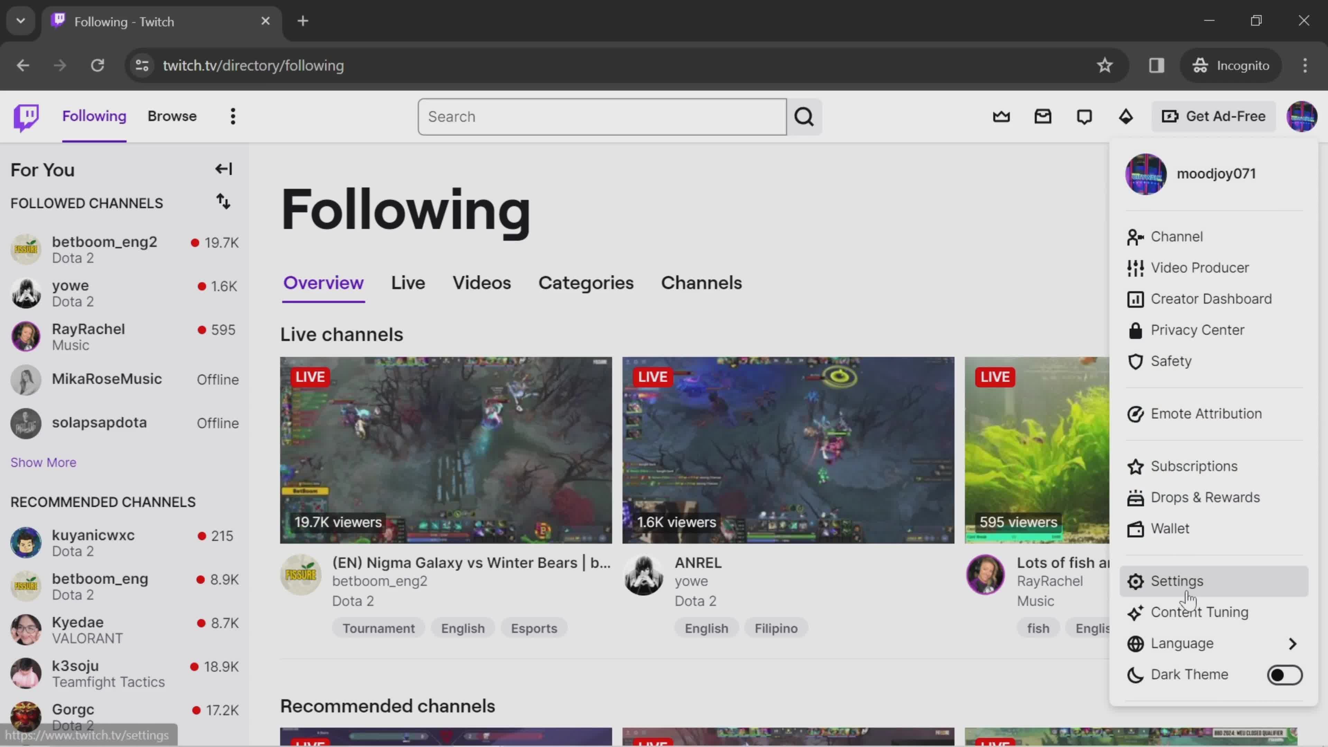Viewport: 1328px width, 747px height.
Task: Click the Drops & Rewards icon
Action: 1135,497
